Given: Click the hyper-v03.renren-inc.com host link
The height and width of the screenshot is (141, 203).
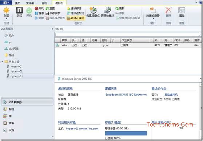Looking at the screenshot, I should click(x=82, y=129).
